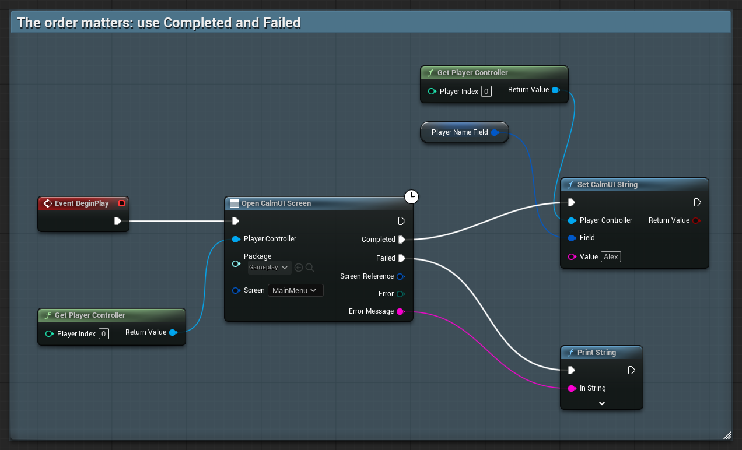Click the Failed exec pin

[402, 258]
